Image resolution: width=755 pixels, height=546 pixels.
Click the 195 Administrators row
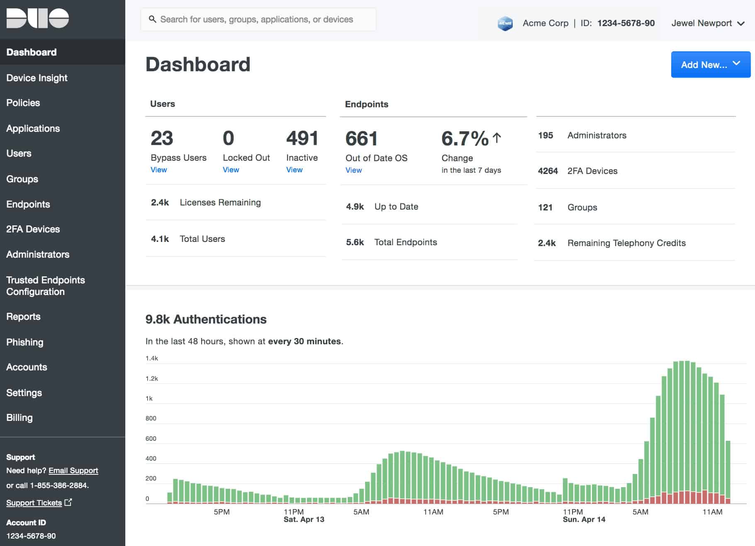[635, 135]
